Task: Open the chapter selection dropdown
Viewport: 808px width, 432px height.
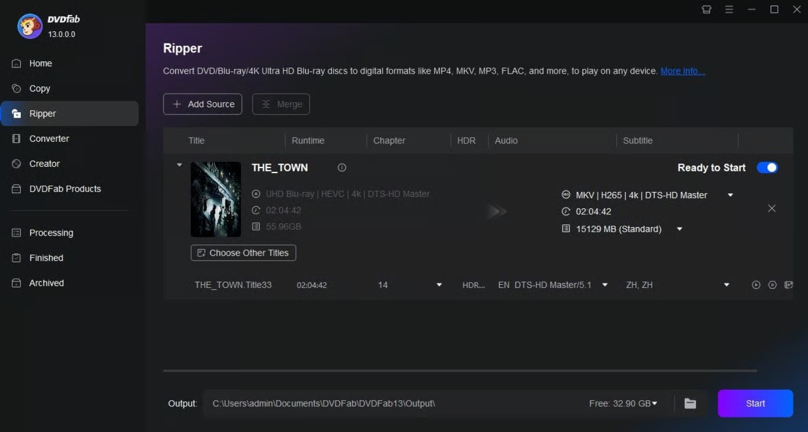Action: 439,285
